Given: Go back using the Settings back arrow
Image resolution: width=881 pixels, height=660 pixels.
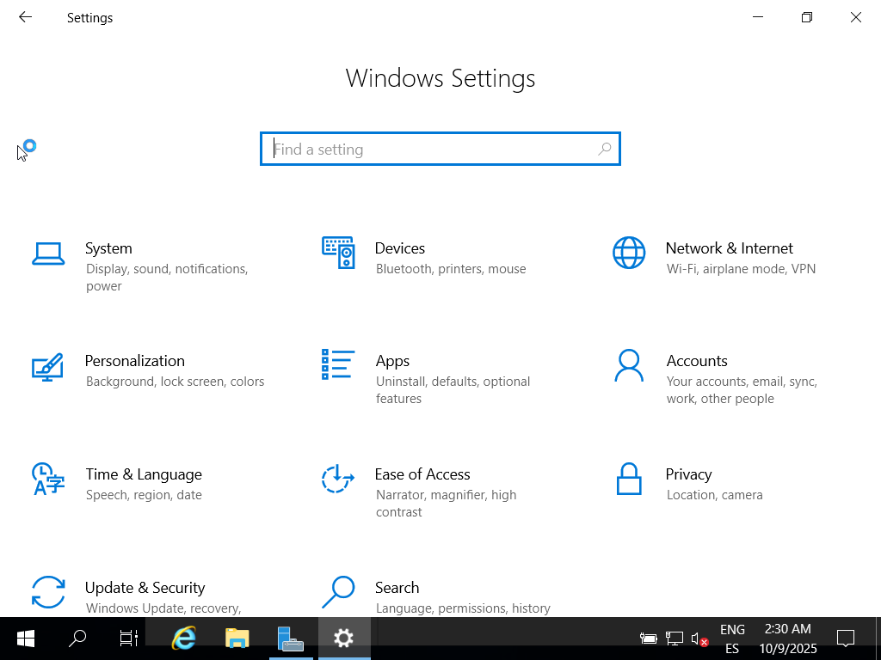Looking at the screenshot, I should tap(25, 17).
